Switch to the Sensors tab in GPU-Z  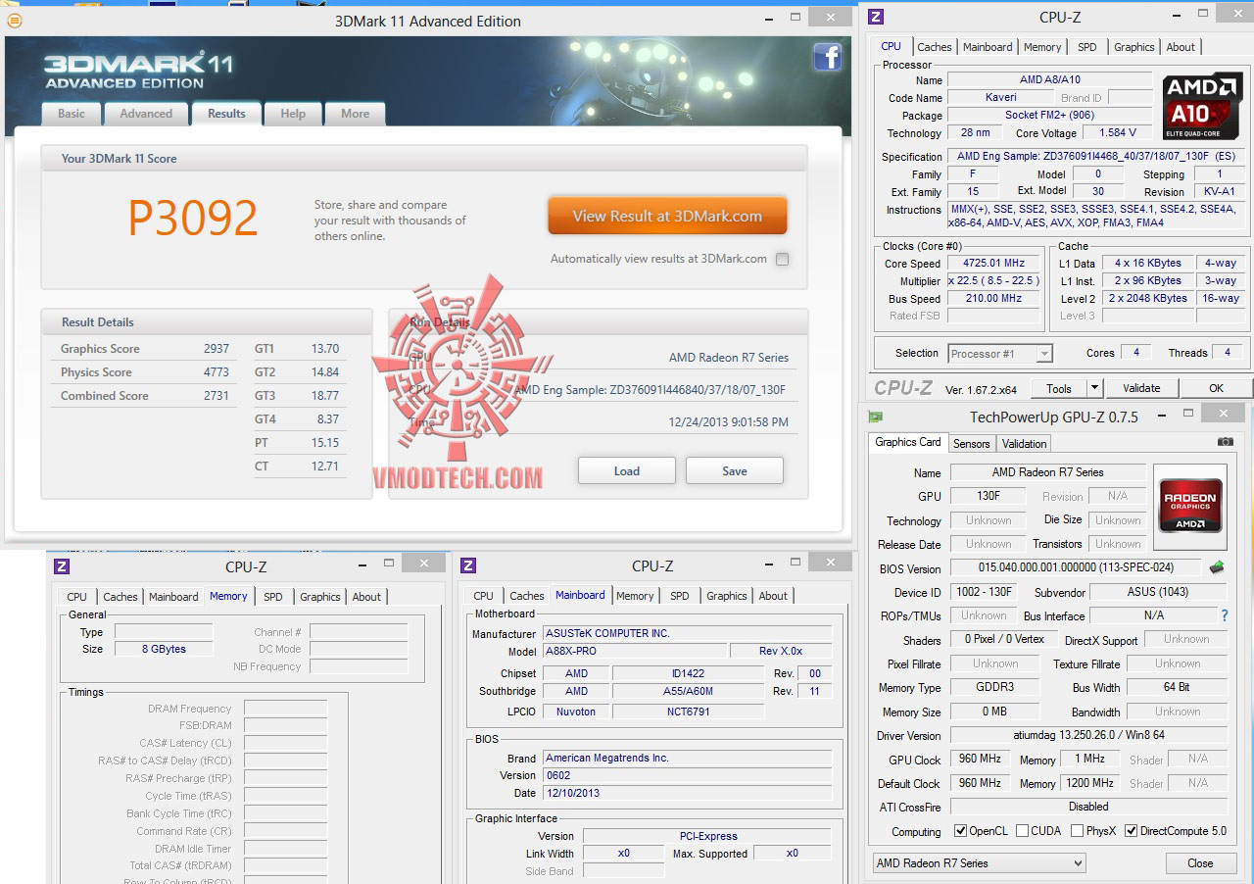coord(972,444)
